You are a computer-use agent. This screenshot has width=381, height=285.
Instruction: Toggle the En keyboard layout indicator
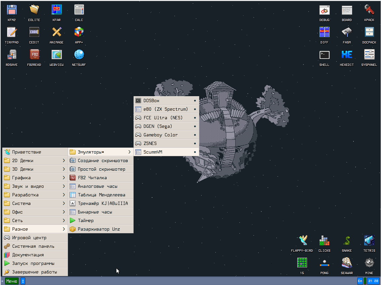[x=360, y=281]
